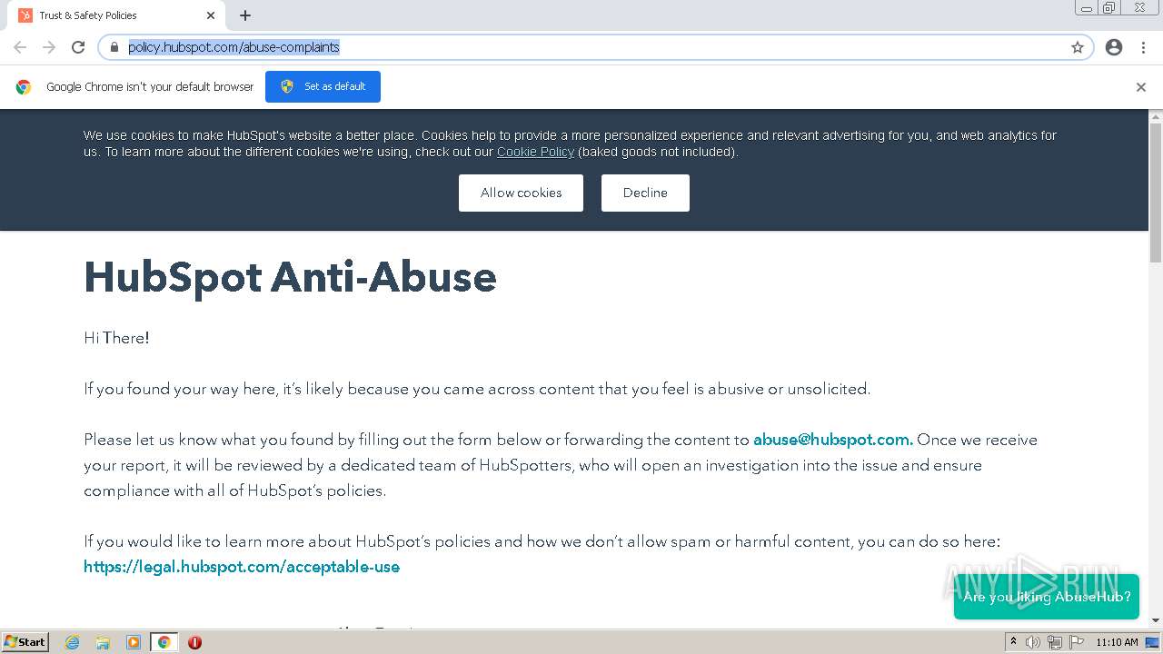Decline cookies on the banner

pyautogui.click(x=645, y=193)
